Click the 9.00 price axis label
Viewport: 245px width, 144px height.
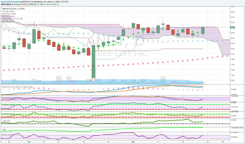[x=232, y=23]
